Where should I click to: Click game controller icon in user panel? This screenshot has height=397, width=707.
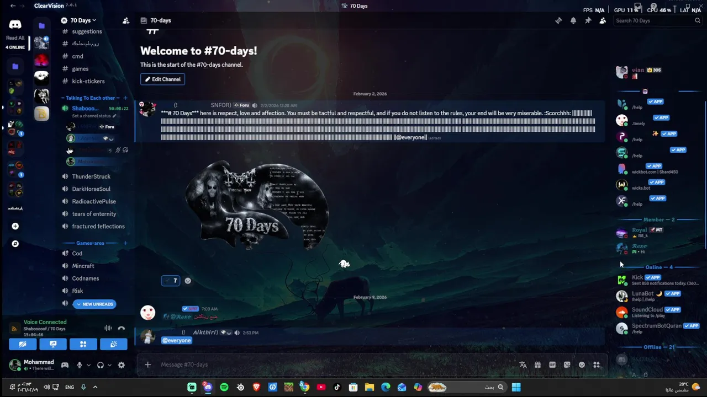coord(65,365)
